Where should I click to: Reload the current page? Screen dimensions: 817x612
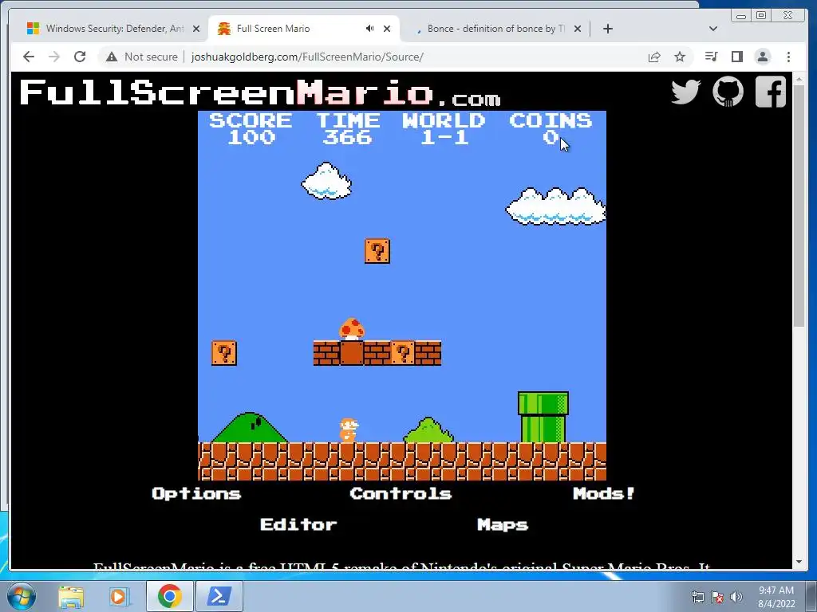click(x=80, y=57)
